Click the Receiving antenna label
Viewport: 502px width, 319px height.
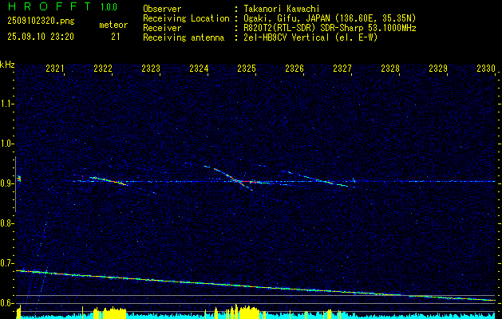point(184,37)
